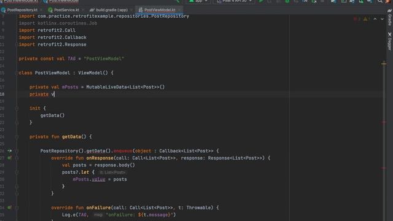Open the Gradle tool window
Viewport: 393px width, 221px height.
tap(389, 18)
